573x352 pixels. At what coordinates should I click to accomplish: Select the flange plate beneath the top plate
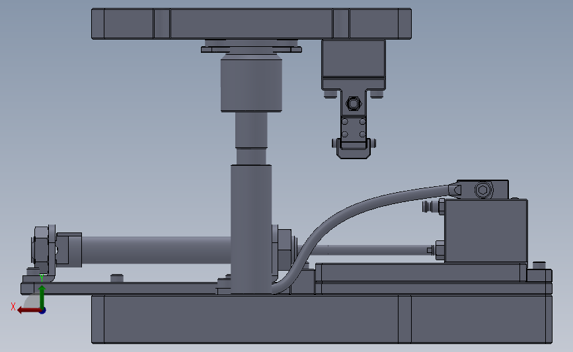(251, 50)
